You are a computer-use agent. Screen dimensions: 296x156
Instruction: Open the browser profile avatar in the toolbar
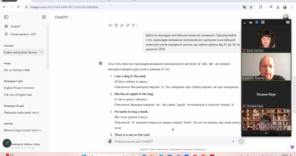point(285,7)
